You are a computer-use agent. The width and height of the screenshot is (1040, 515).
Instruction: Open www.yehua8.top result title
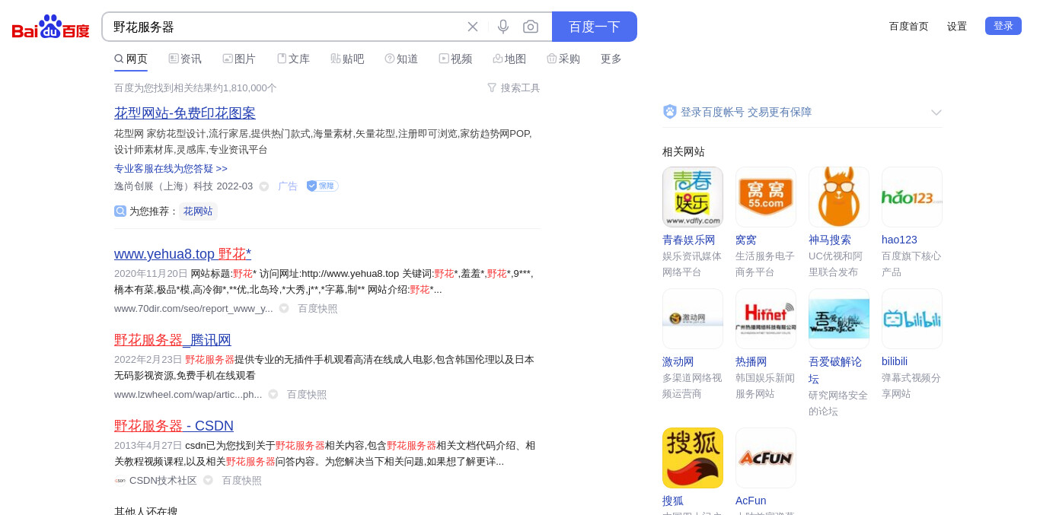pyautogui.click(x=183, y=254)
